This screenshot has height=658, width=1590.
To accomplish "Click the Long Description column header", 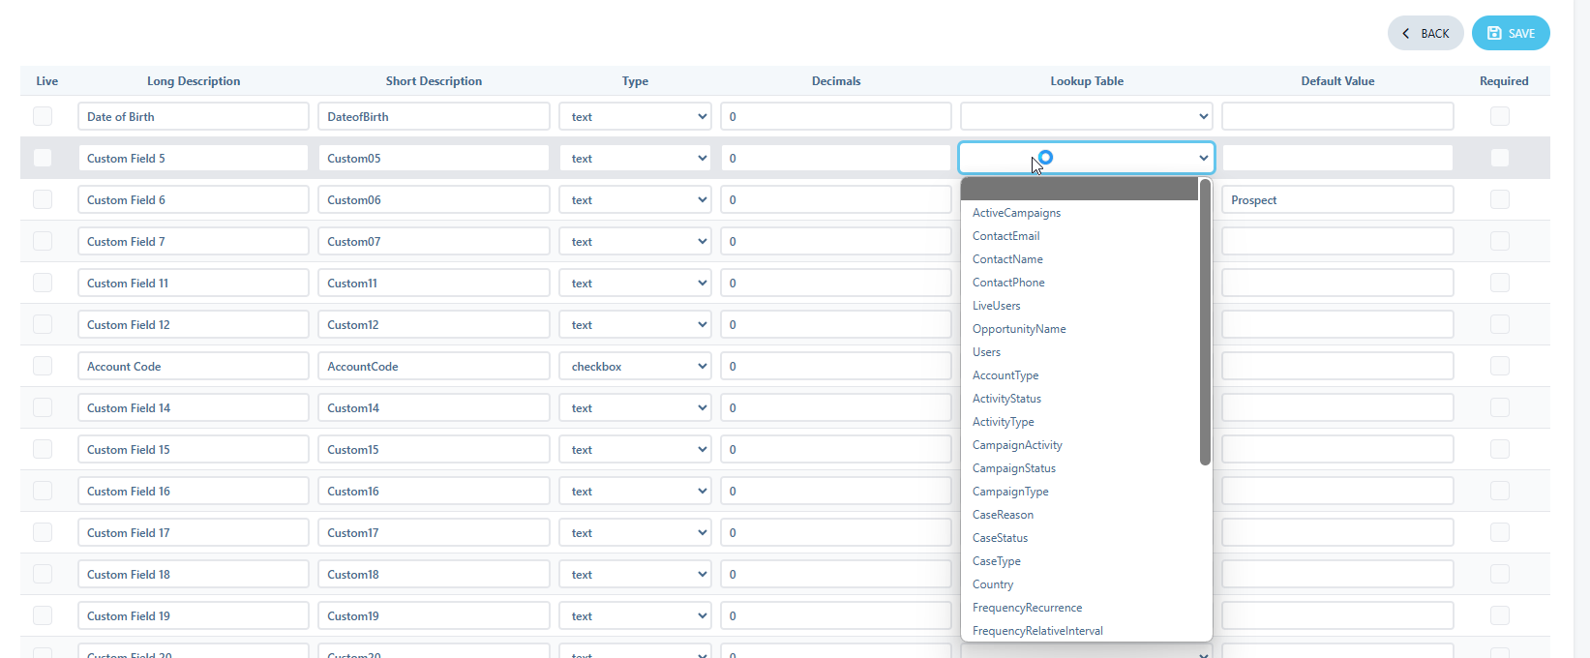I will [x=194, y=81].
